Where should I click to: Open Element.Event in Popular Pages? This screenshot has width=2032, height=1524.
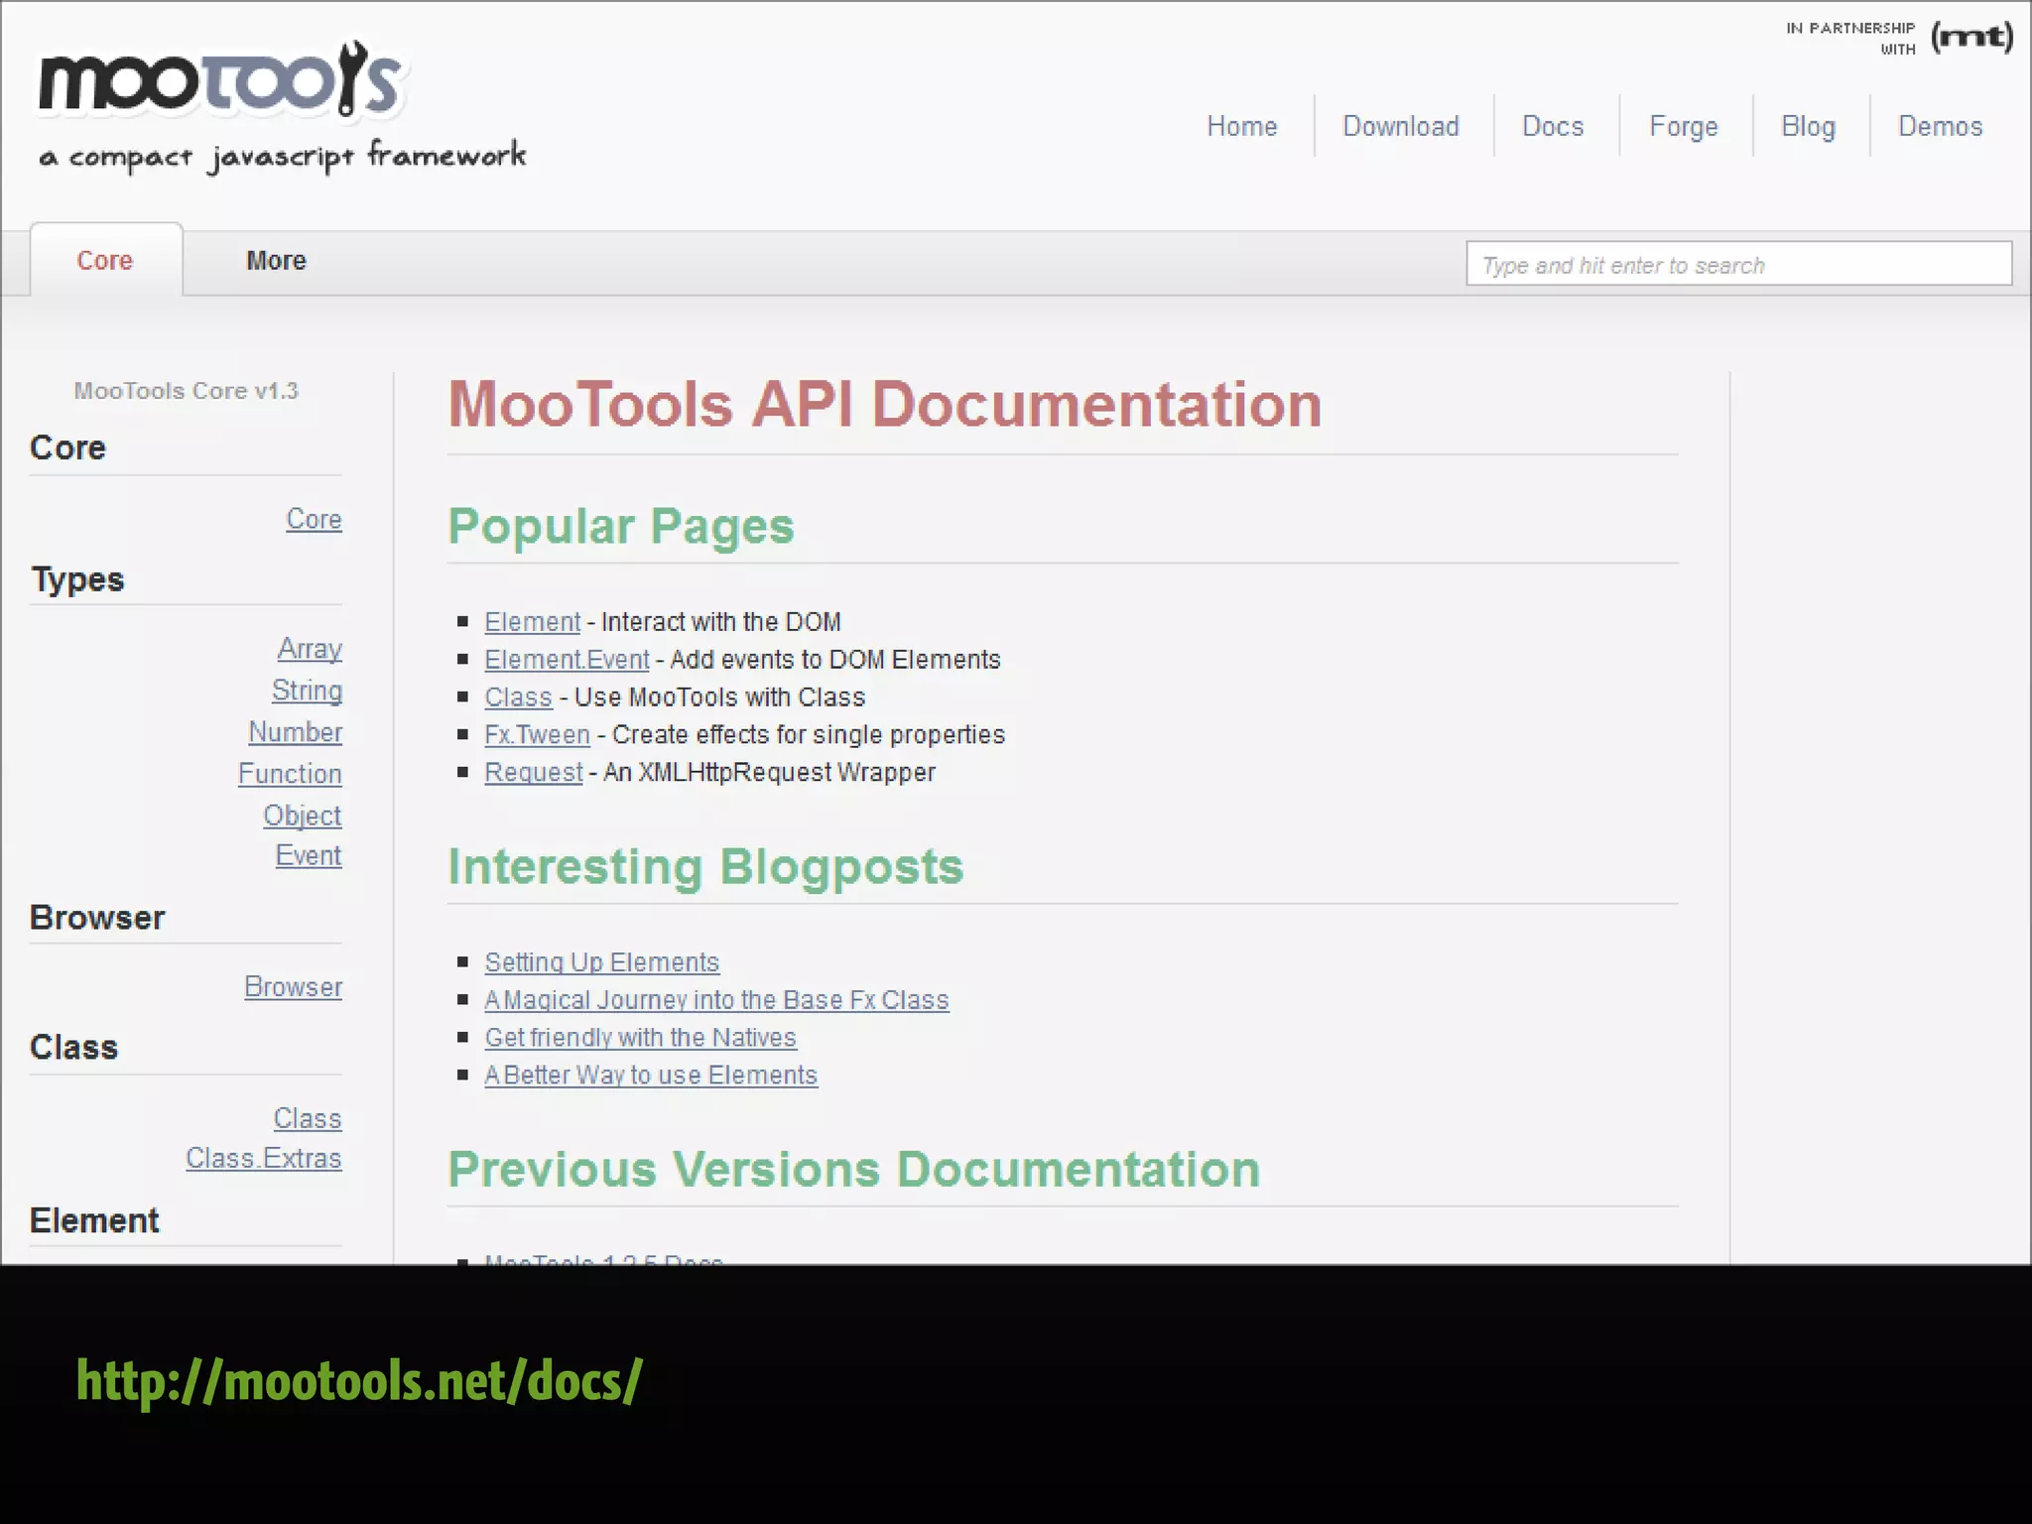pos(567,660)
